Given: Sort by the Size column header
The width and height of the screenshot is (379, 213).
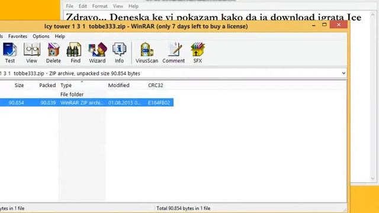Looking at the screenshot, I should [19, 85].
